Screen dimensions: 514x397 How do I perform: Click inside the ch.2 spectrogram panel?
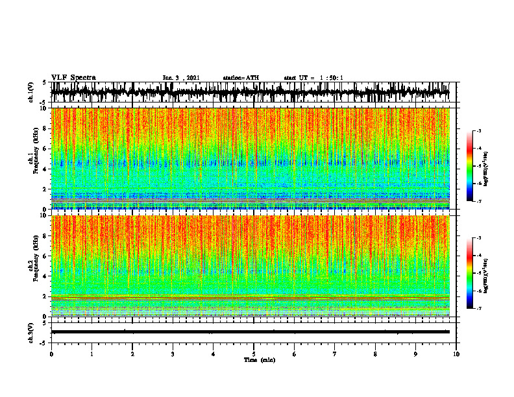pos(250,266)
